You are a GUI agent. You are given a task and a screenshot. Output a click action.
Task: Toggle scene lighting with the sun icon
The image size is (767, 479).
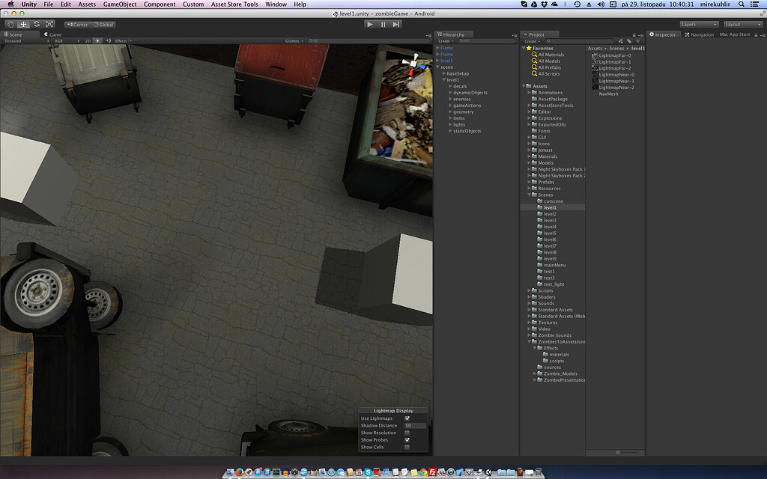coord(97,41)
